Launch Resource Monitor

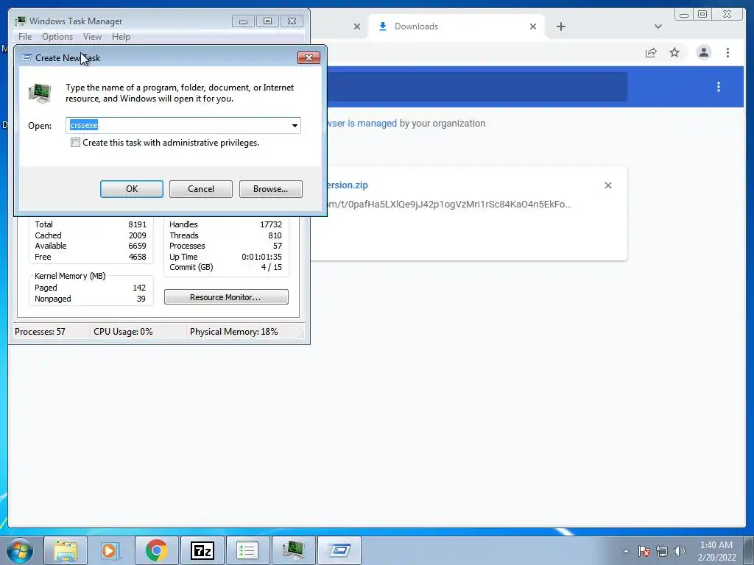[x=226, y=297]
